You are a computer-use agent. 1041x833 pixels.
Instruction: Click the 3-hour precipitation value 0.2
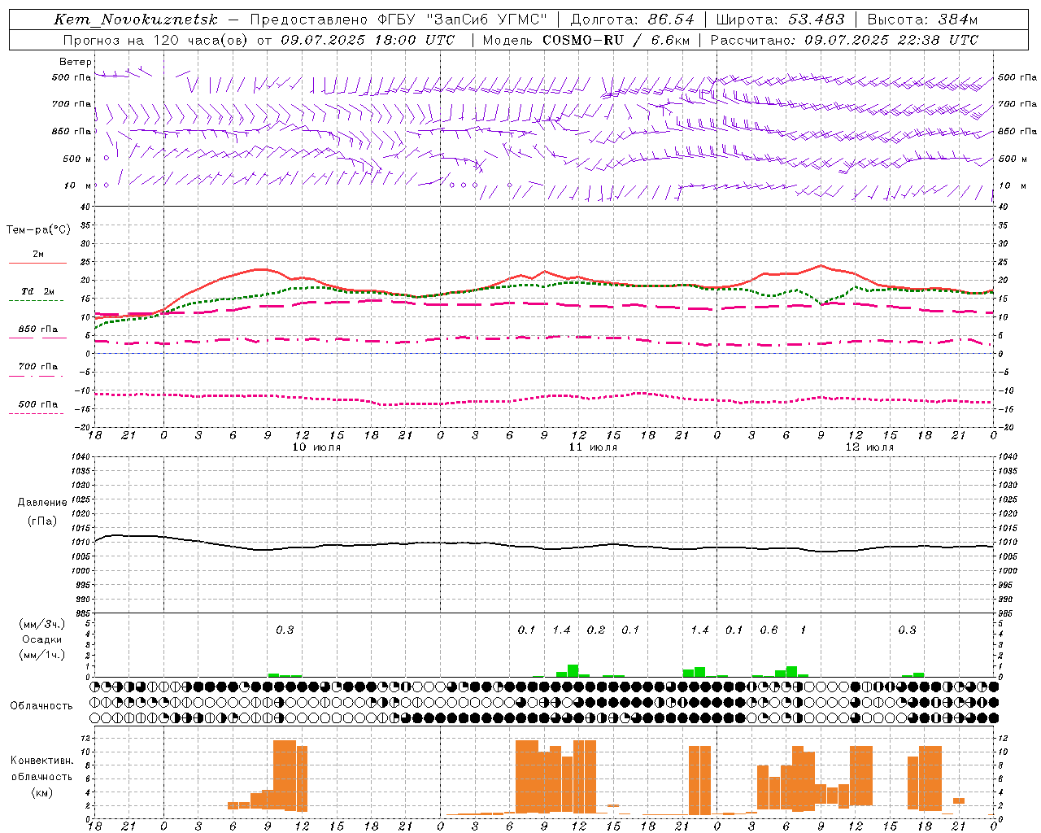coord(596,630)
